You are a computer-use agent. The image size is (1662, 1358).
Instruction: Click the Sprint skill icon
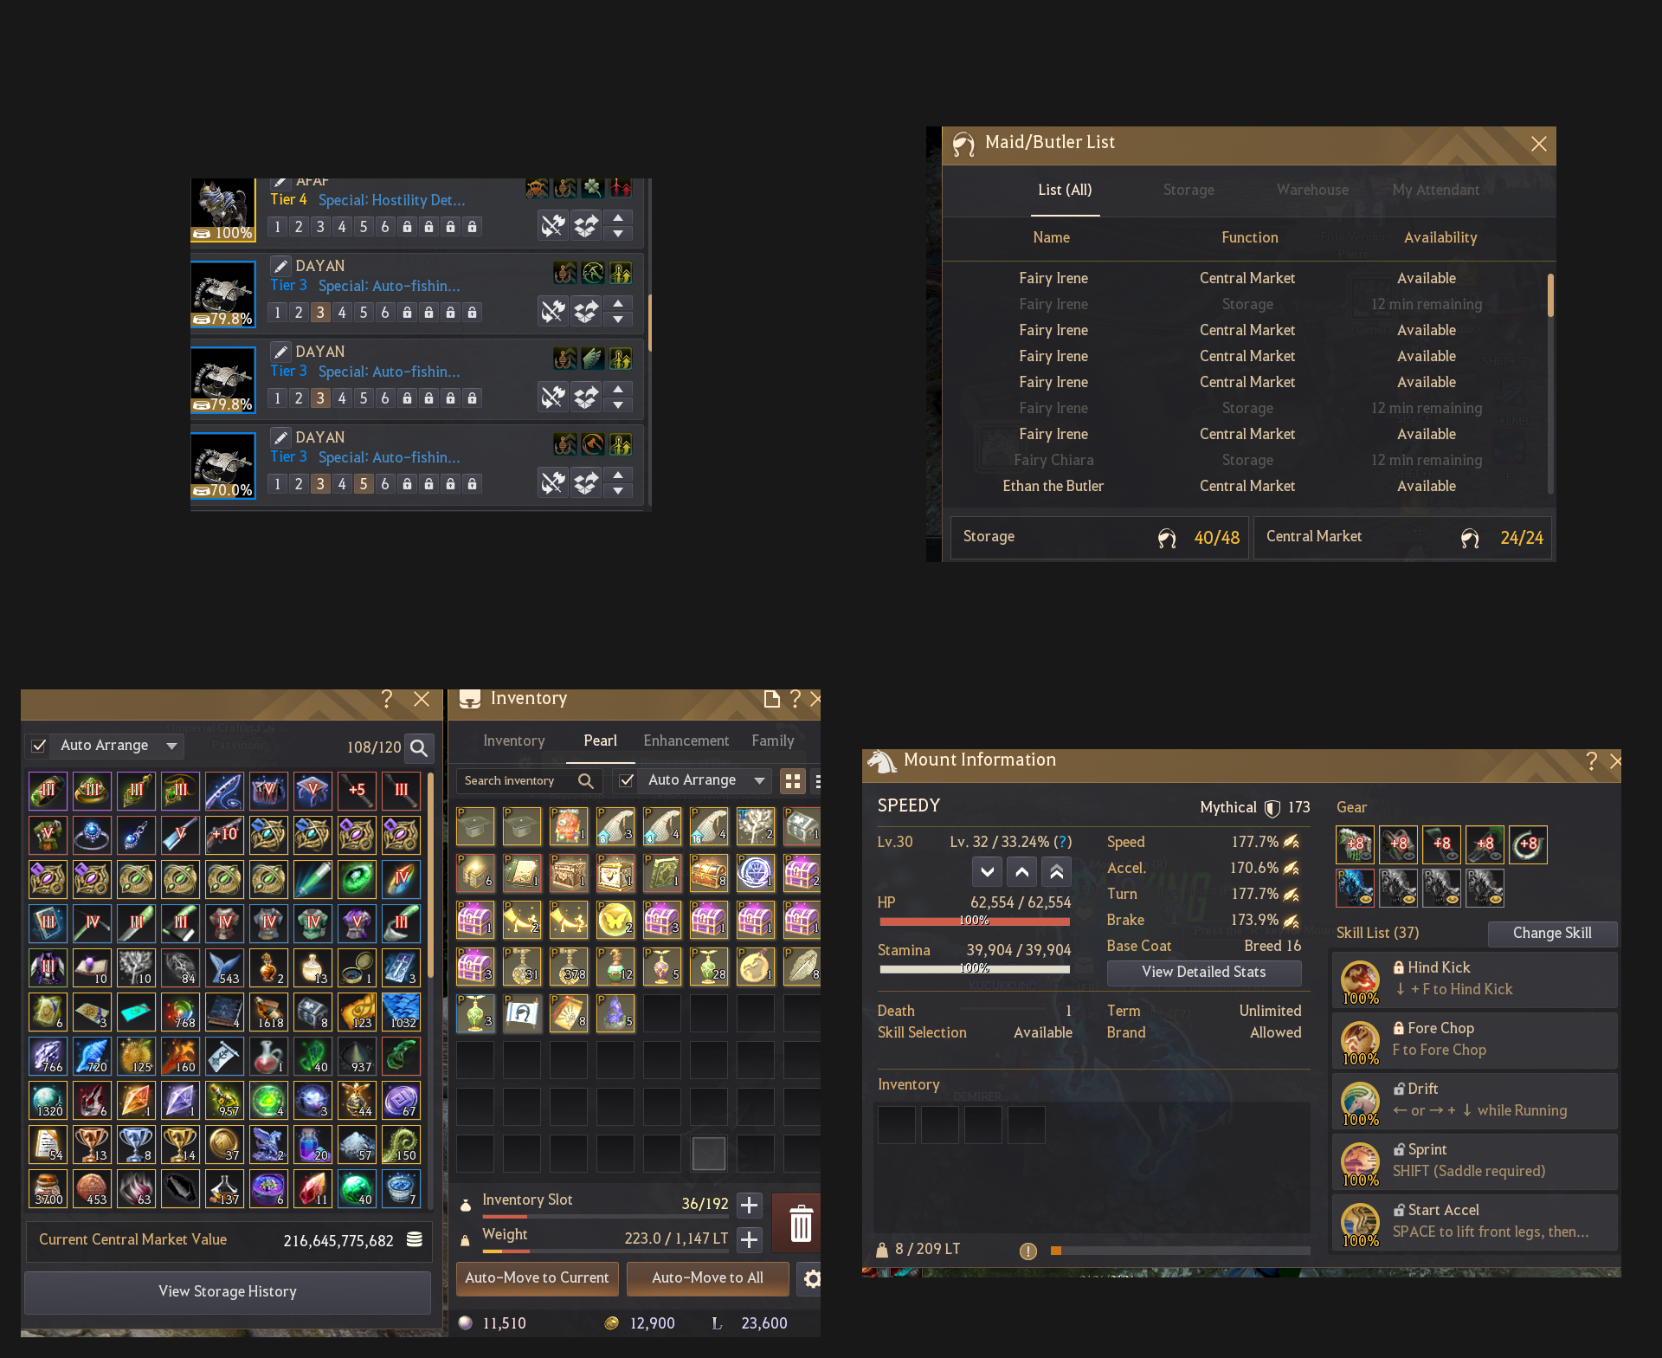pos(1361,1161)
